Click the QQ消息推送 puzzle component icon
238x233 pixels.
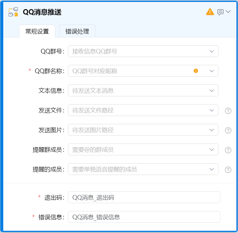pos(13,12)
